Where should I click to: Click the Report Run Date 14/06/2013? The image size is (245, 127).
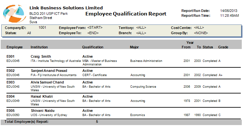click(229, 11)
